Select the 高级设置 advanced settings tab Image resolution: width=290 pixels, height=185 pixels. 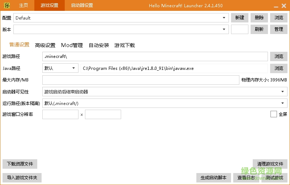(x=45, y=45)
